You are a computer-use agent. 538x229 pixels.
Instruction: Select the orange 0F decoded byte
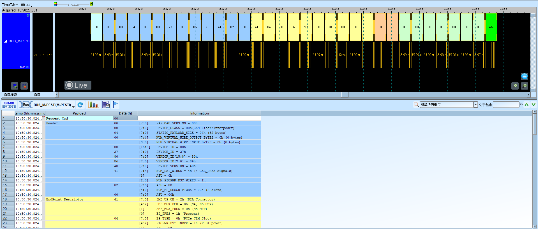392,27
